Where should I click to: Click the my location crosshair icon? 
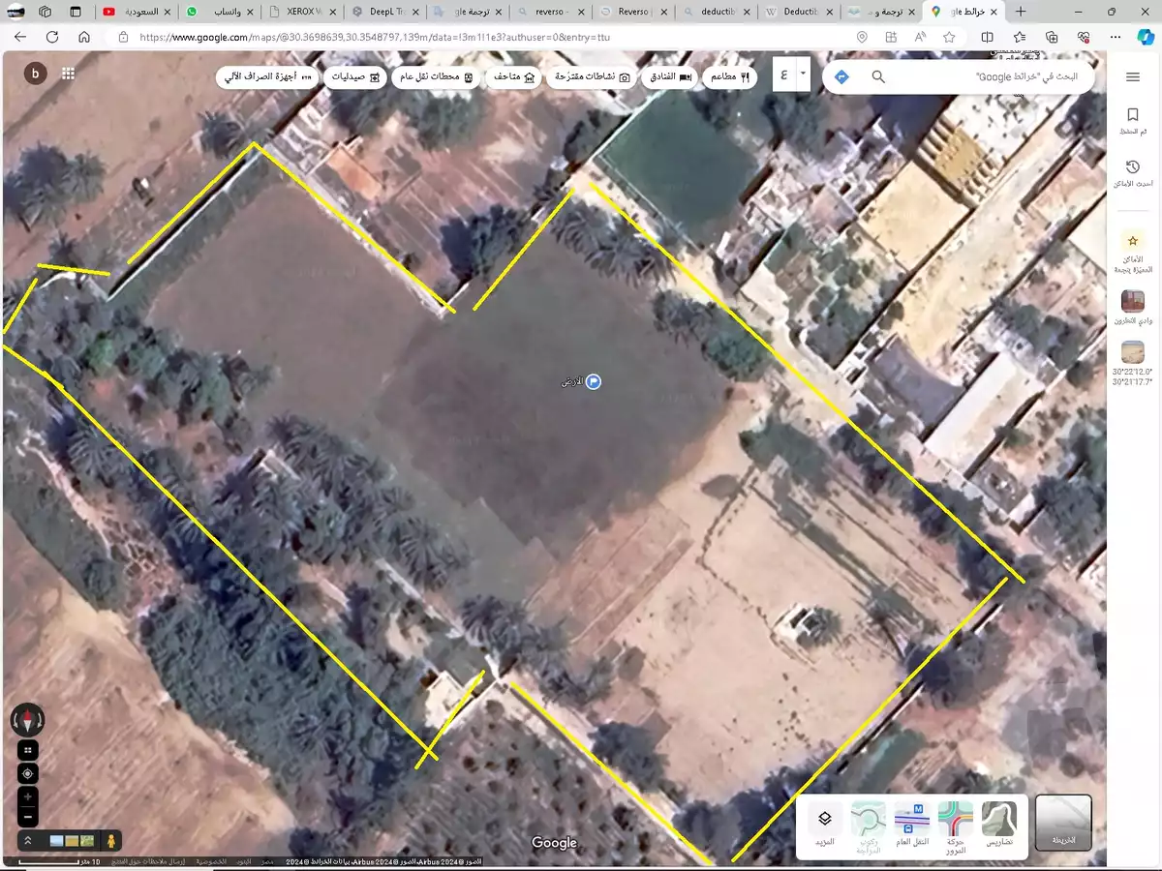click(27, 773)
